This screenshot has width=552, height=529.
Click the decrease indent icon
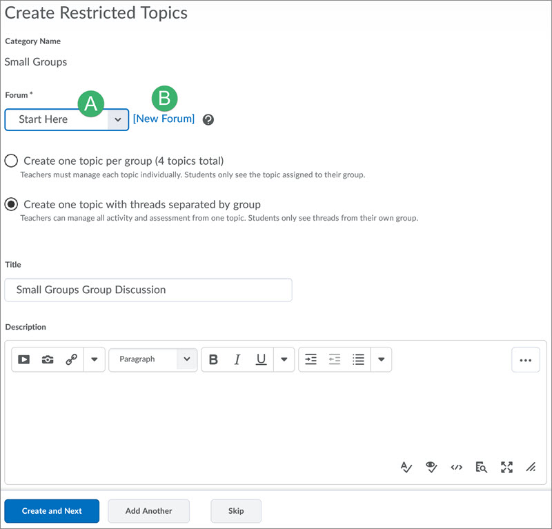(x=335, y=359)
